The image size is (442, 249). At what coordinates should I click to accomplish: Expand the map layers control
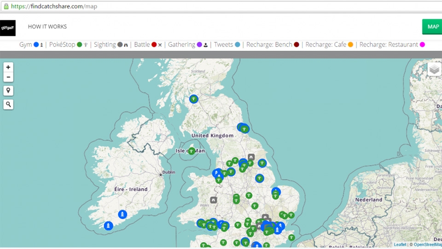[434, 69]
